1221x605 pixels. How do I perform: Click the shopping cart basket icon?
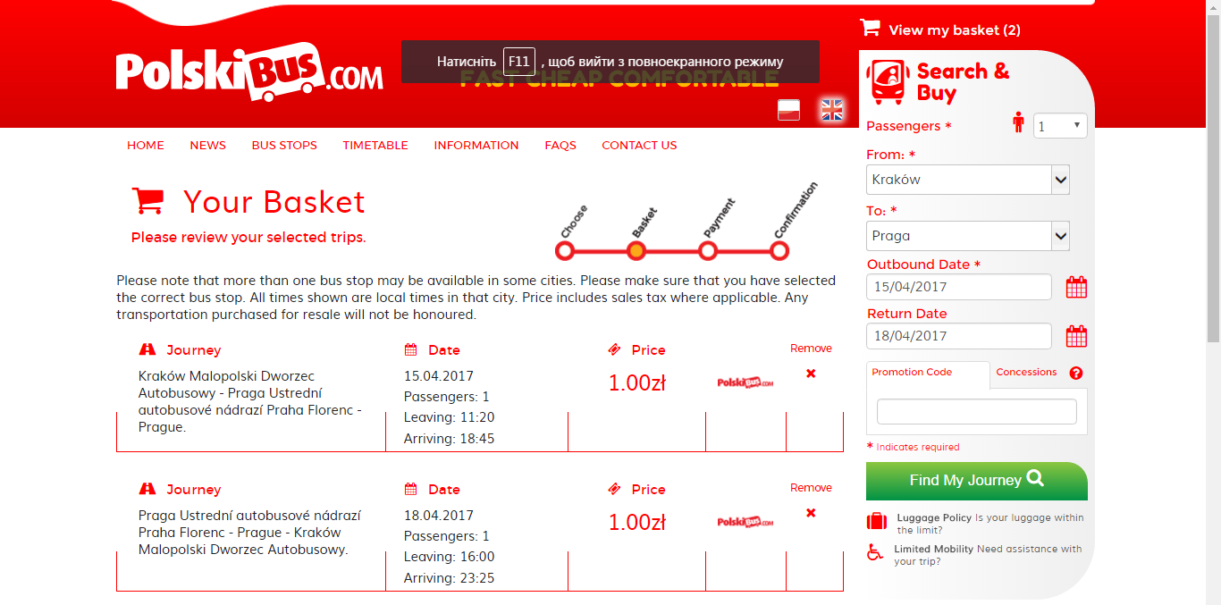tap(870, 29)
